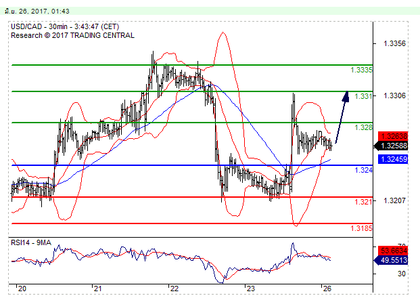420x300 pixels.
Task: Click the 1.3356 price axis label
Action: [x=394, y=43]
